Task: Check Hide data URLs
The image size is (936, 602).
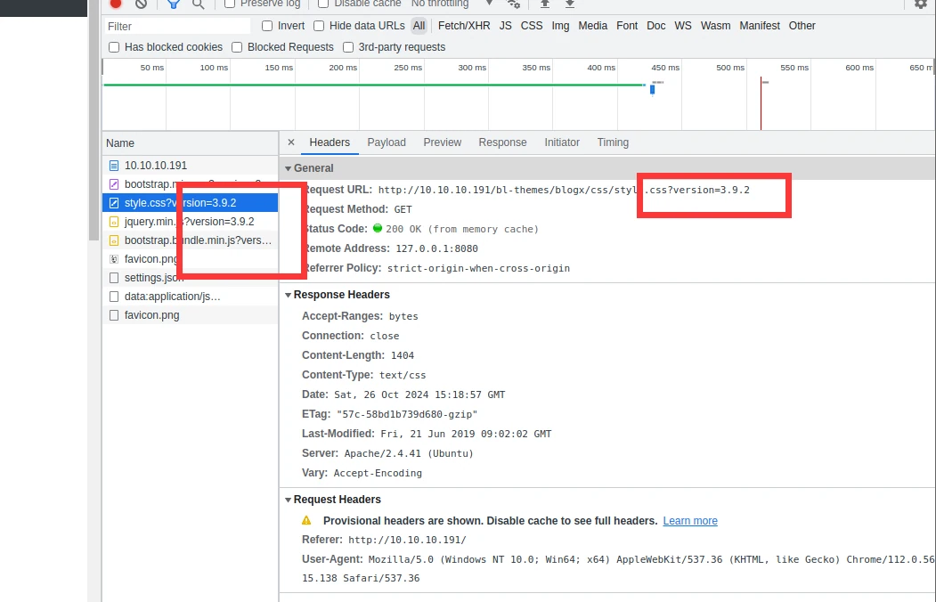Action: coord(319,26)
